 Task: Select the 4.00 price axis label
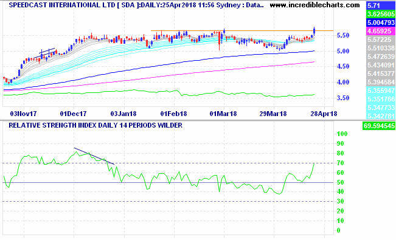pyautogui.click(x=343, y=82)
